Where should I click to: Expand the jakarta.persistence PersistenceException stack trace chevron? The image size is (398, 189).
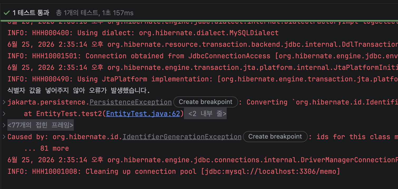coord(4,102)
